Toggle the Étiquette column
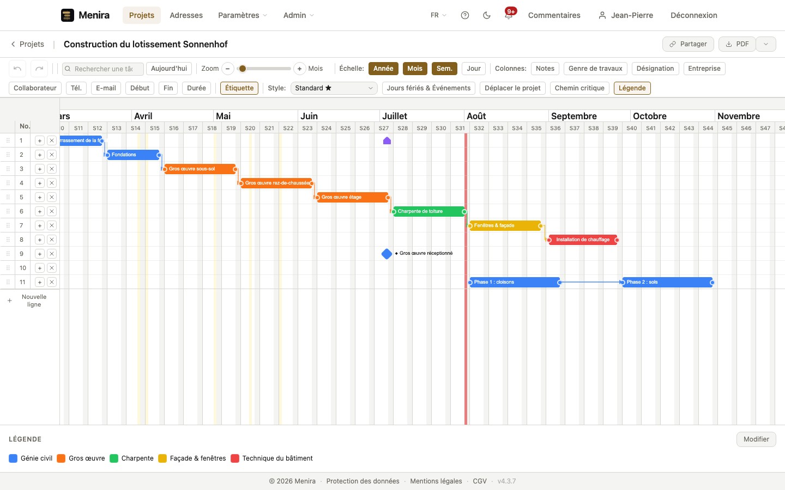This screenshot has height=490, width=785. (239, 88)
